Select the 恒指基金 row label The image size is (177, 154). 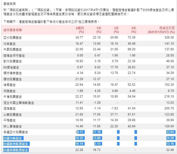click(9, 109)
